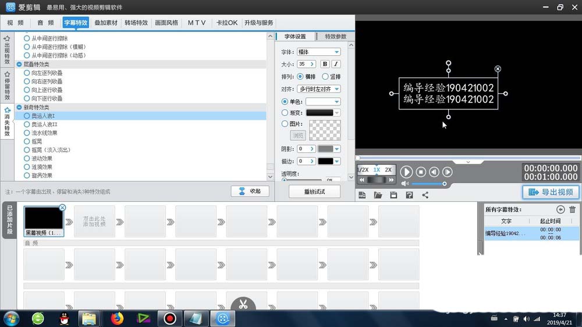This screenshot has height=327, width=582.
Task: Switch to 音频 tab
Action: click(45, 23)
